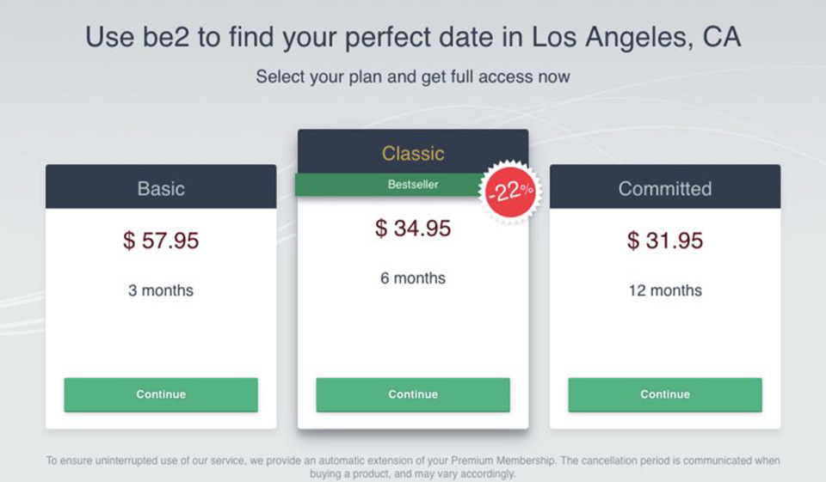Click the 'Select your plan' subheading
Image resolution: width=826 pixels, height=482 pixels.
tap(413, 76)
